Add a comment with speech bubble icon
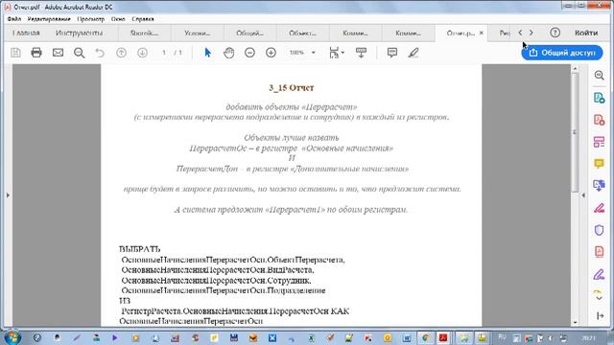Image resolution: width=614 pixels, height=345 pixels. click(x=392, y=53)
